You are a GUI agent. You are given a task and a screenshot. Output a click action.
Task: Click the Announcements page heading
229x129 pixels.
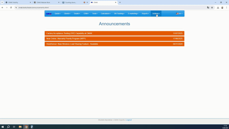point(114,24)
